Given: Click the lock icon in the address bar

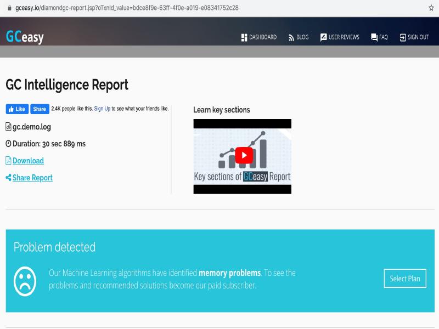Looking at the screenshot, I should (x=9, y=8).
